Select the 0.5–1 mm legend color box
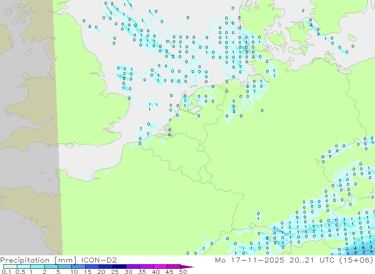 (24, 267)
